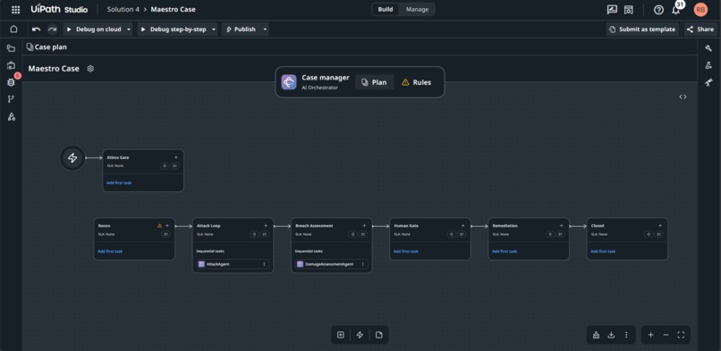Open the wrench properties panel
The height and width of the screenshot is (351, 721).
pos(708,48)
